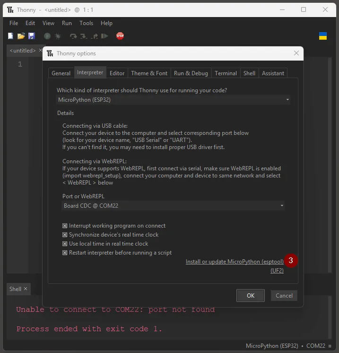
Task: Click the Thonny app icon in title bar
Action: tap(10, 9)
